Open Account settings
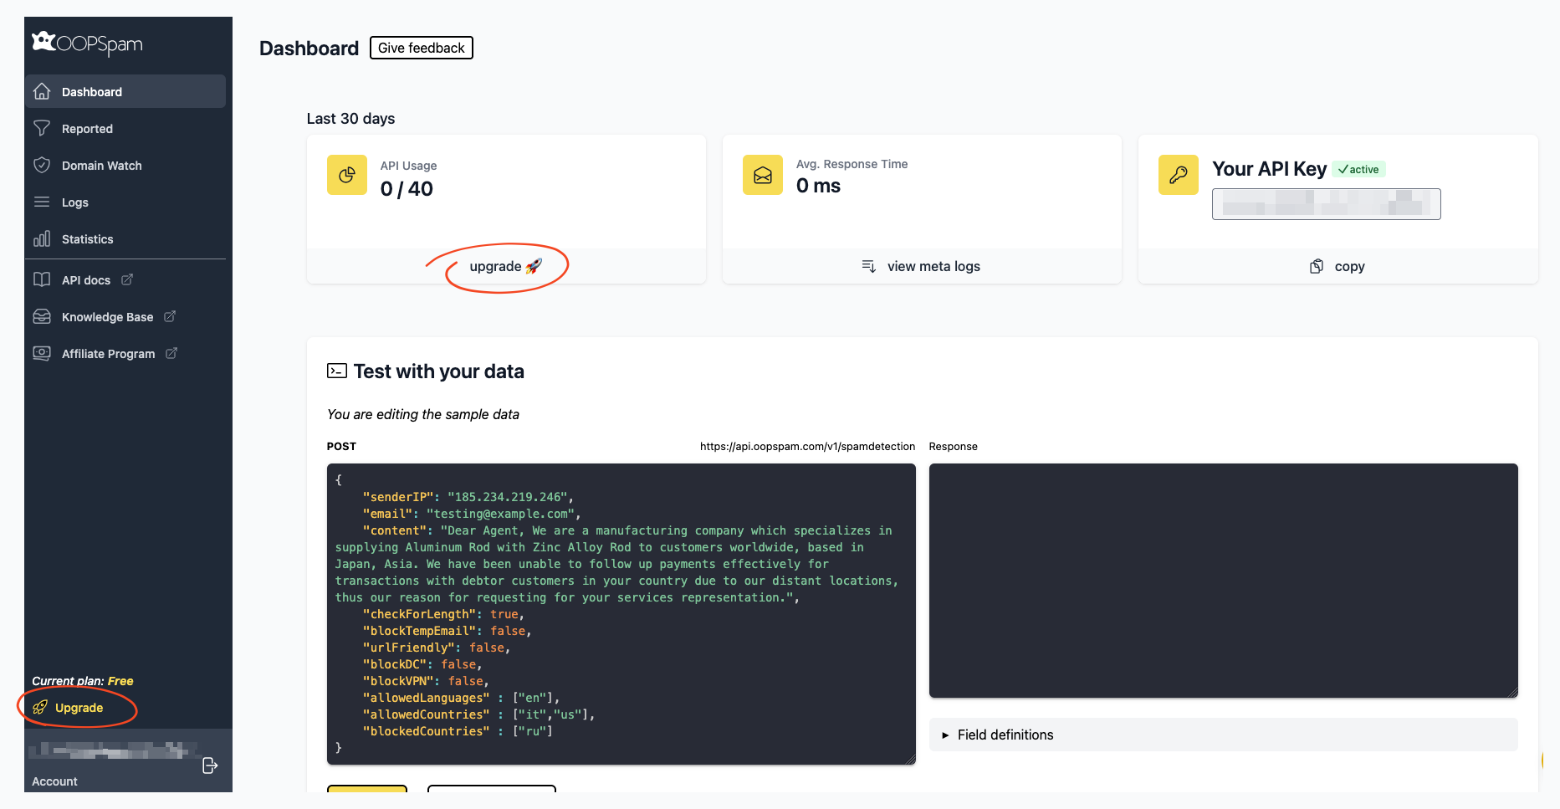Image resolution: width=1560 pixels, height=809 pixels. click(54, 781)
